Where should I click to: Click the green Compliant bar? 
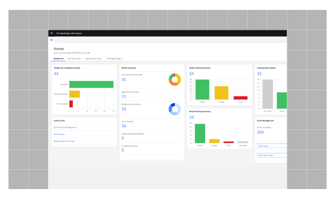tap(91, 84)
